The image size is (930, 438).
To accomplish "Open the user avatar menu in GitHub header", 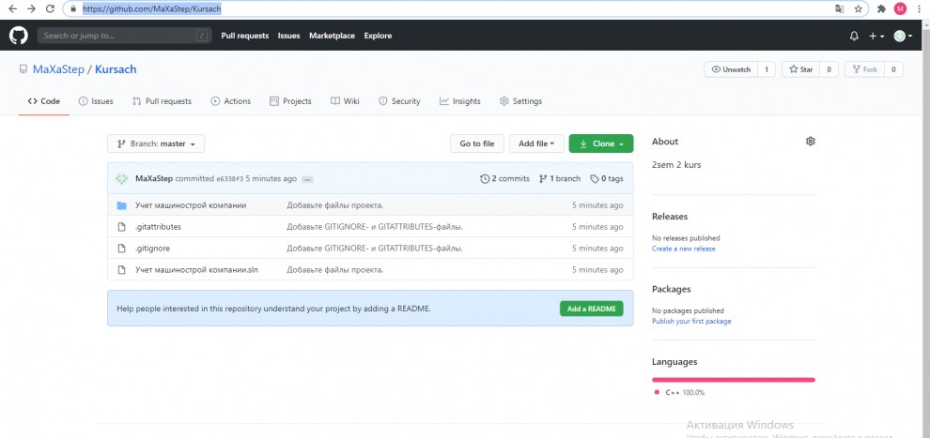I will 904,36.
